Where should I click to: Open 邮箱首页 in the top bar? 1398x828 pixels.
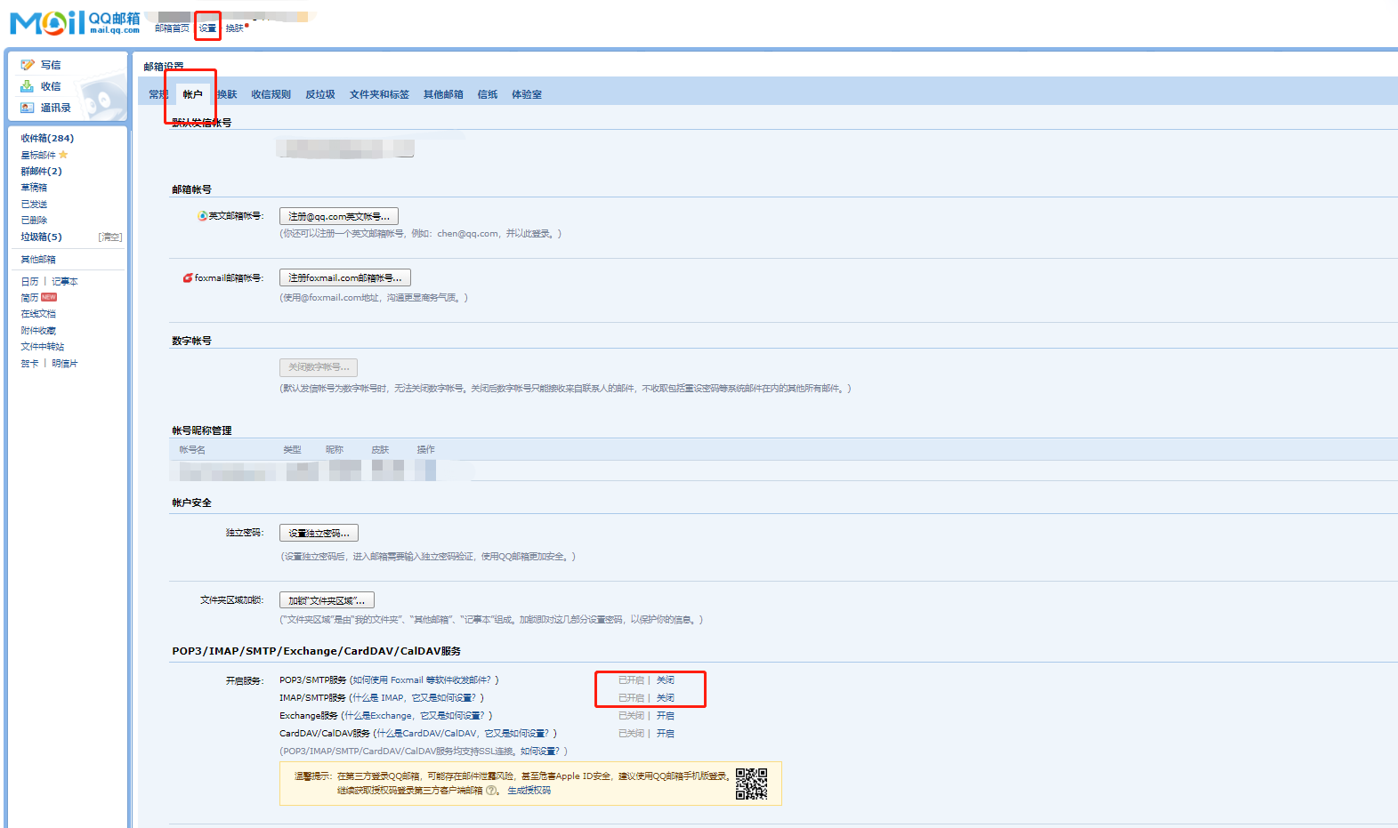(172, 28)
